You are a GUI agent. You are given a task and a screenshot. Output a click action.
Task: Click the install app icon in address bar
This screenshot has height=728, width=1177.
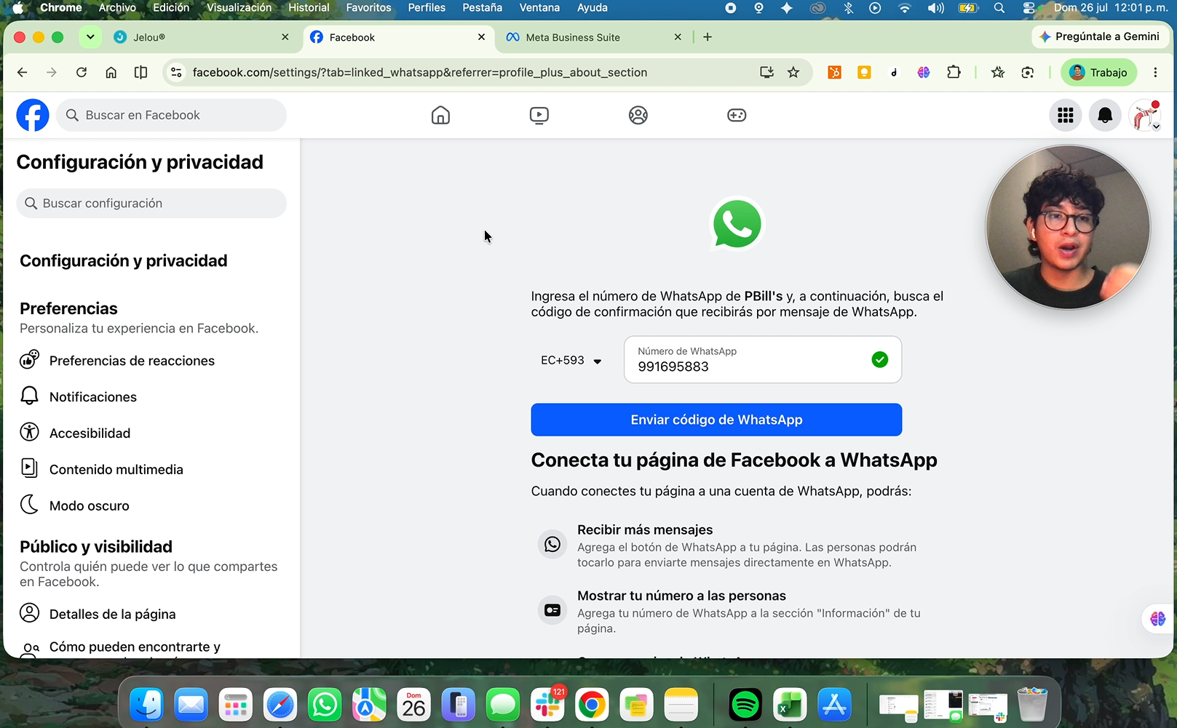[x=766, y=72]
